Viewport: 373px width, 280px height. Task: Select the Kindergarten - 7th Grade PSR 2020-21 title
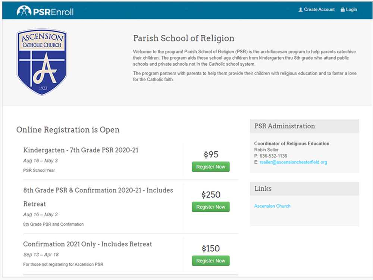(x=81, y=150)
